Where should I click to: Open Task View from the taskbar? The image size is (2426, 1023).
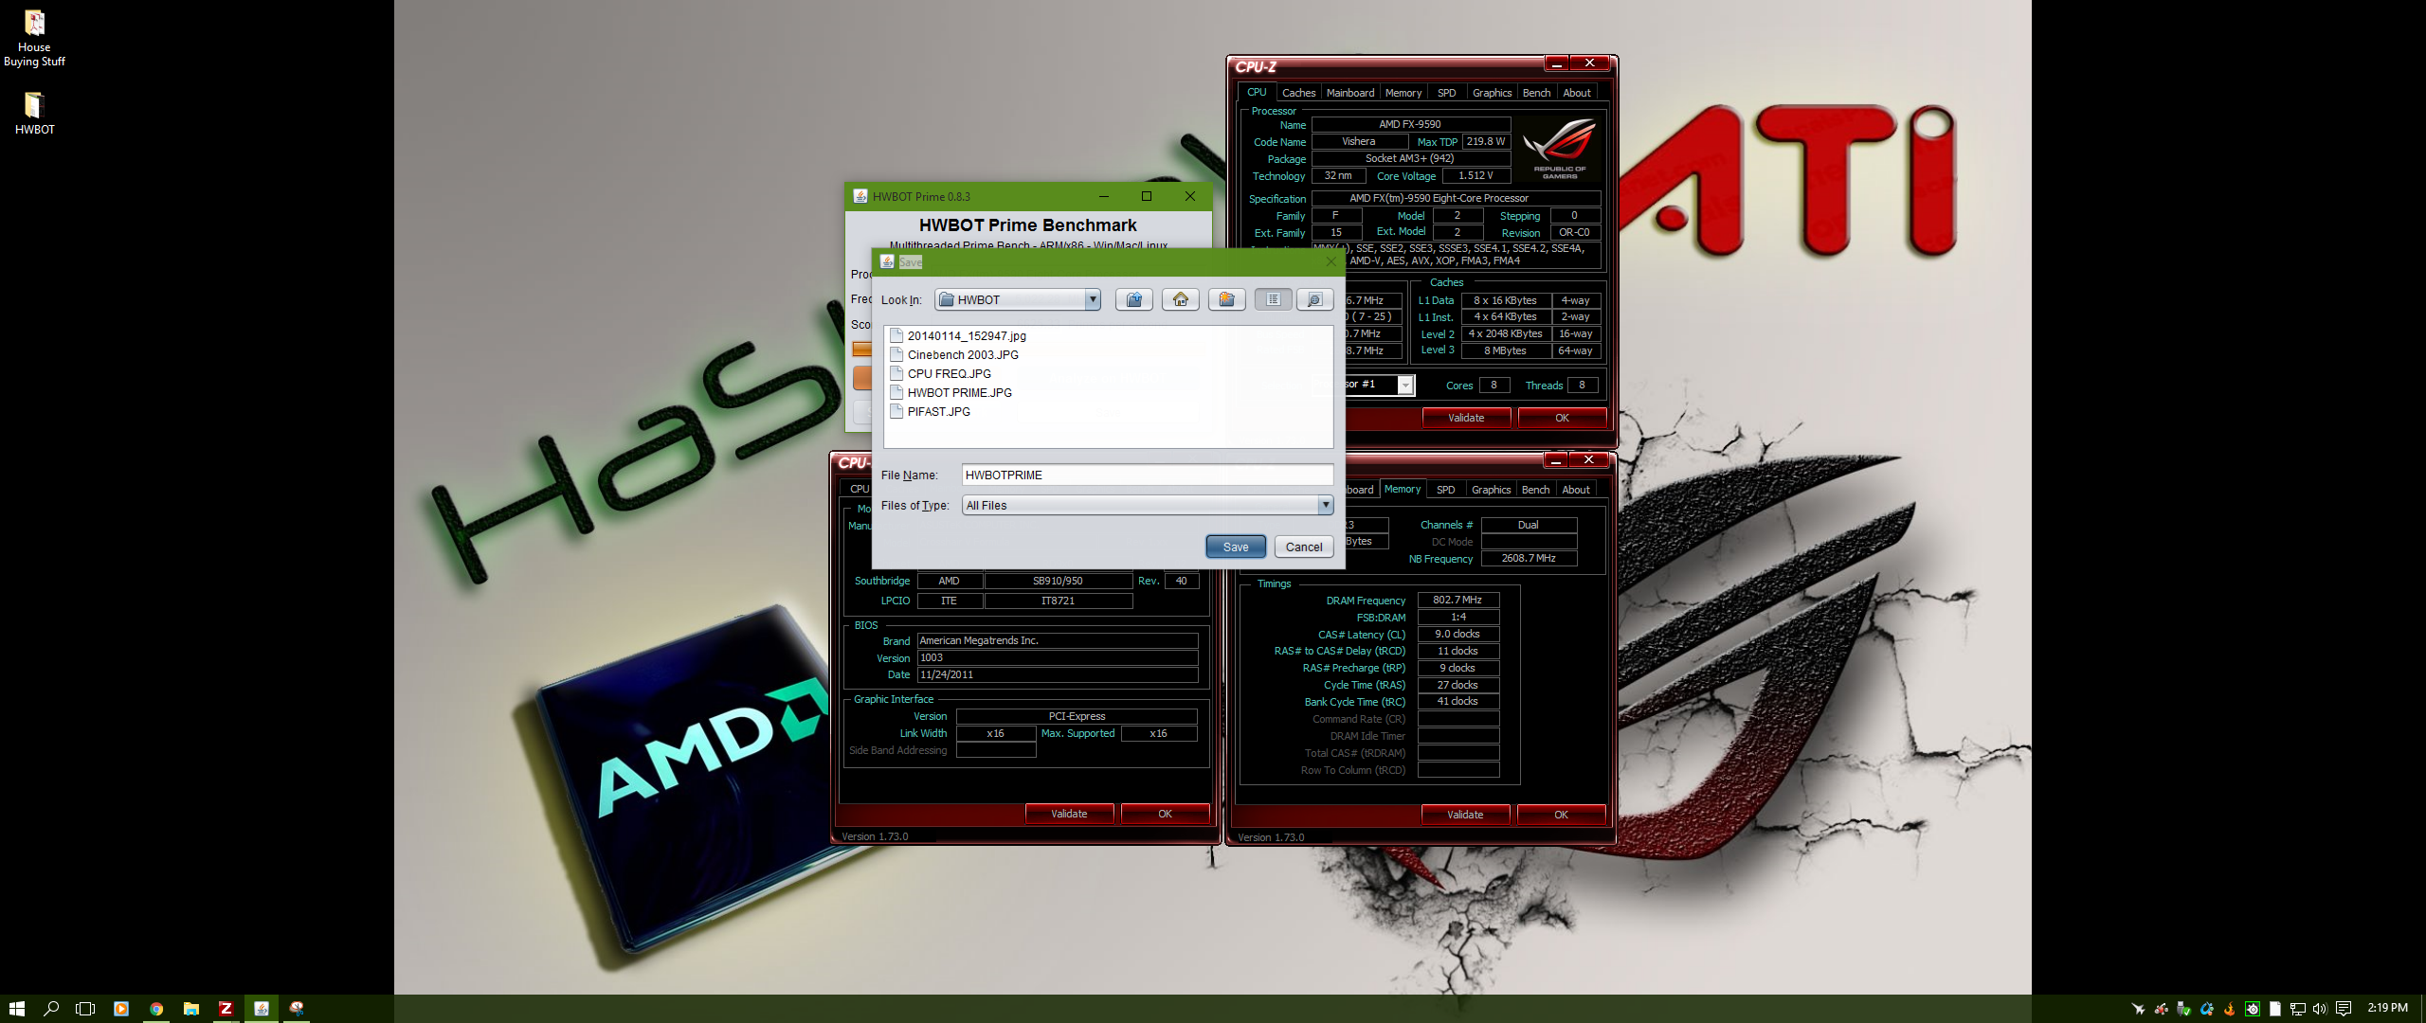click(85, 1009)
